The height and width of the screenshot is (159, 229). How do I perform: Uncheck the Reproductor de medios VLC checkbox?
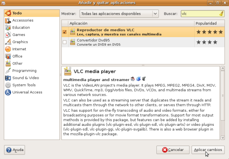65,32
